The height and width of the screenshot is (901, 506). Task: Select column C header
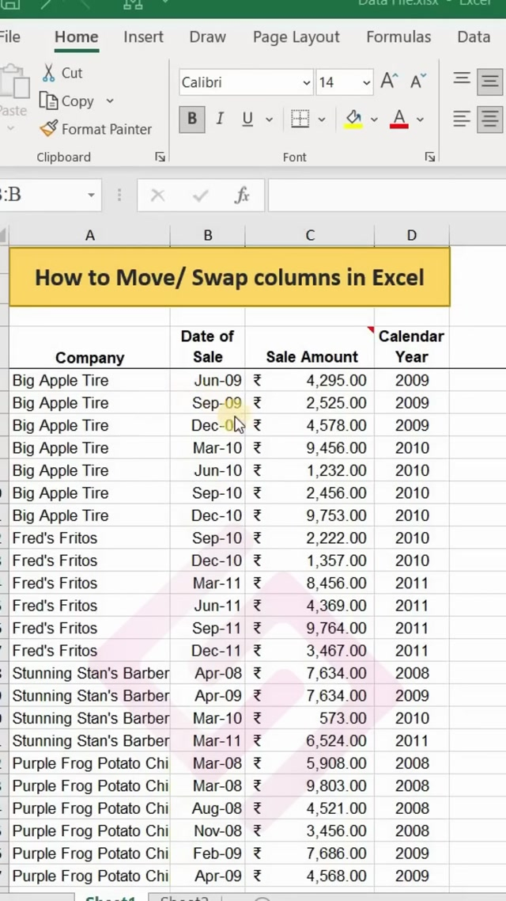pos(309,235)
